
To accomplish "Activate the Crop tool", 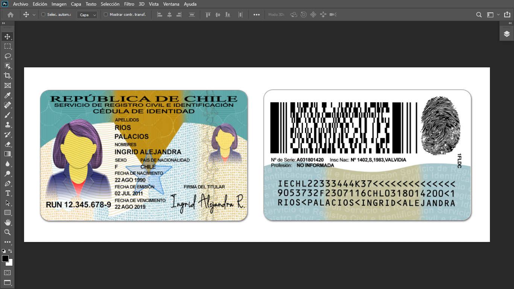I will click(x=7, y=76).
